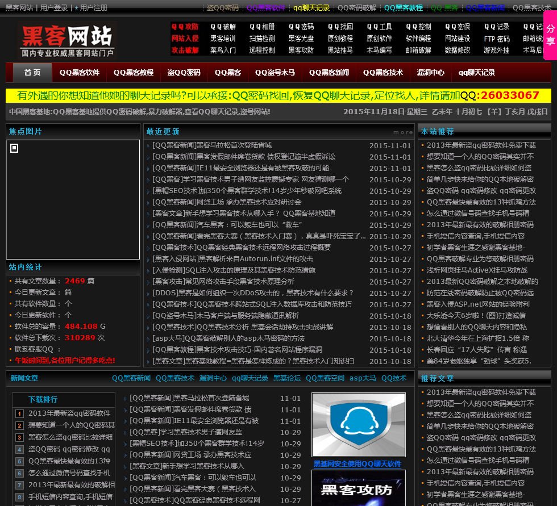Open 游戏外挂 in the header grid
This screenshot has height=506, width=557.
(497, 50)
